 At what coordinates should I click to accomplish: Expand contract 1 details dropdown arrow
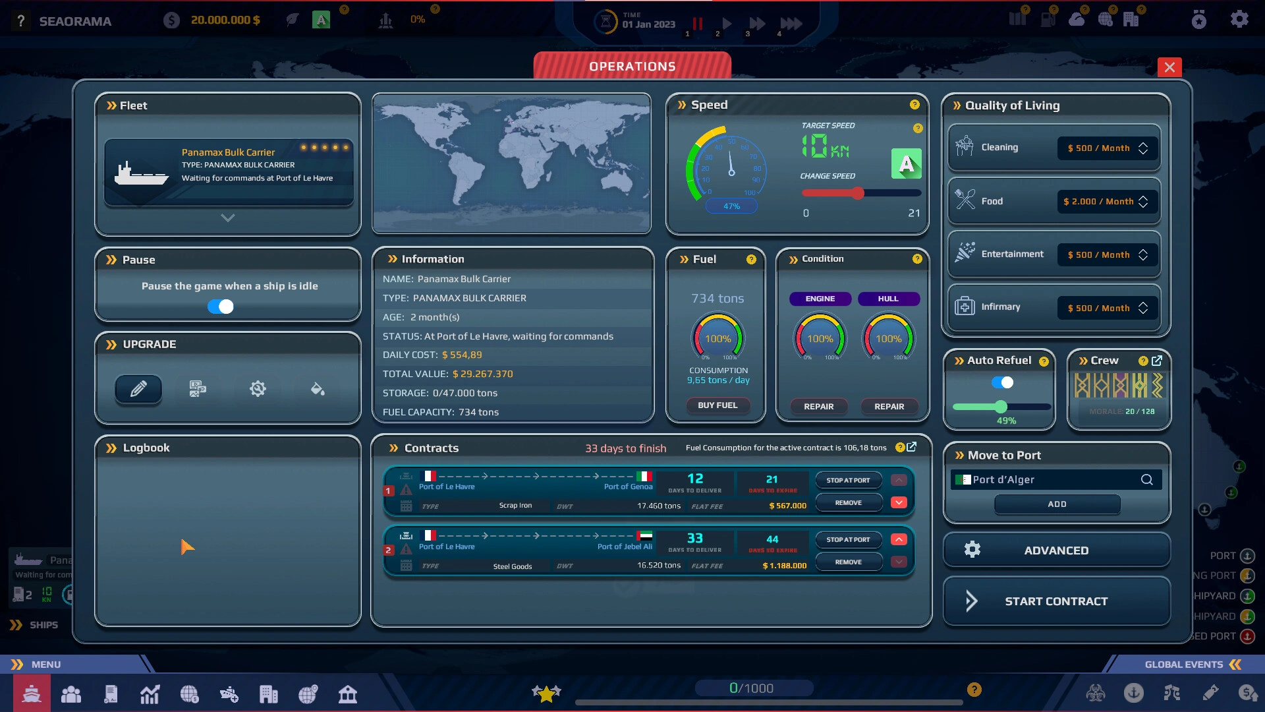(x=899, y=502)
